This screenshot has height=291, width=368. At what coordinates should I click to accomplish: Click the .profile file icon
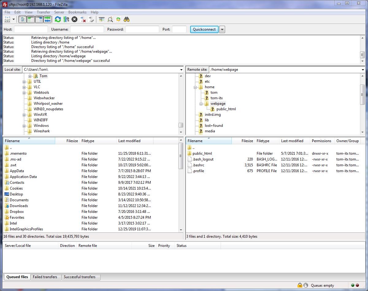pyautogui.click(x=190, y=171)
